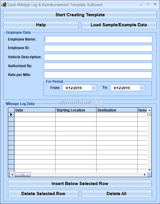
Task: Click the Delete All button
Action: click(117, 194)
